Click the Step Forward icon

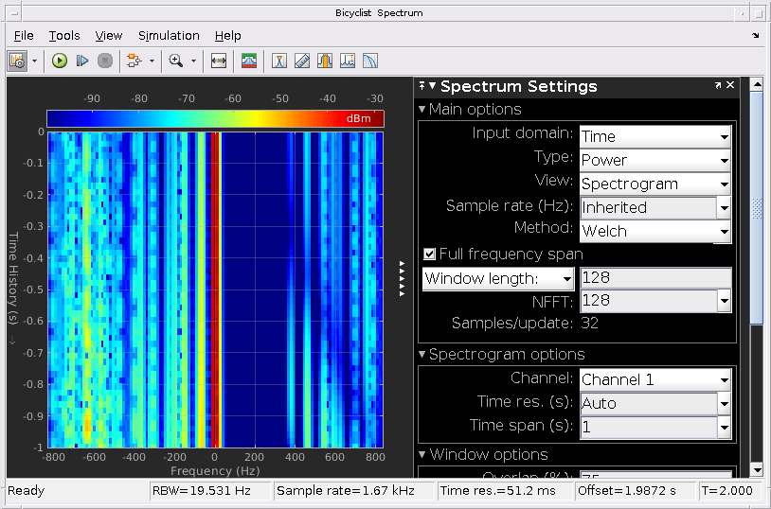point(82,61)
